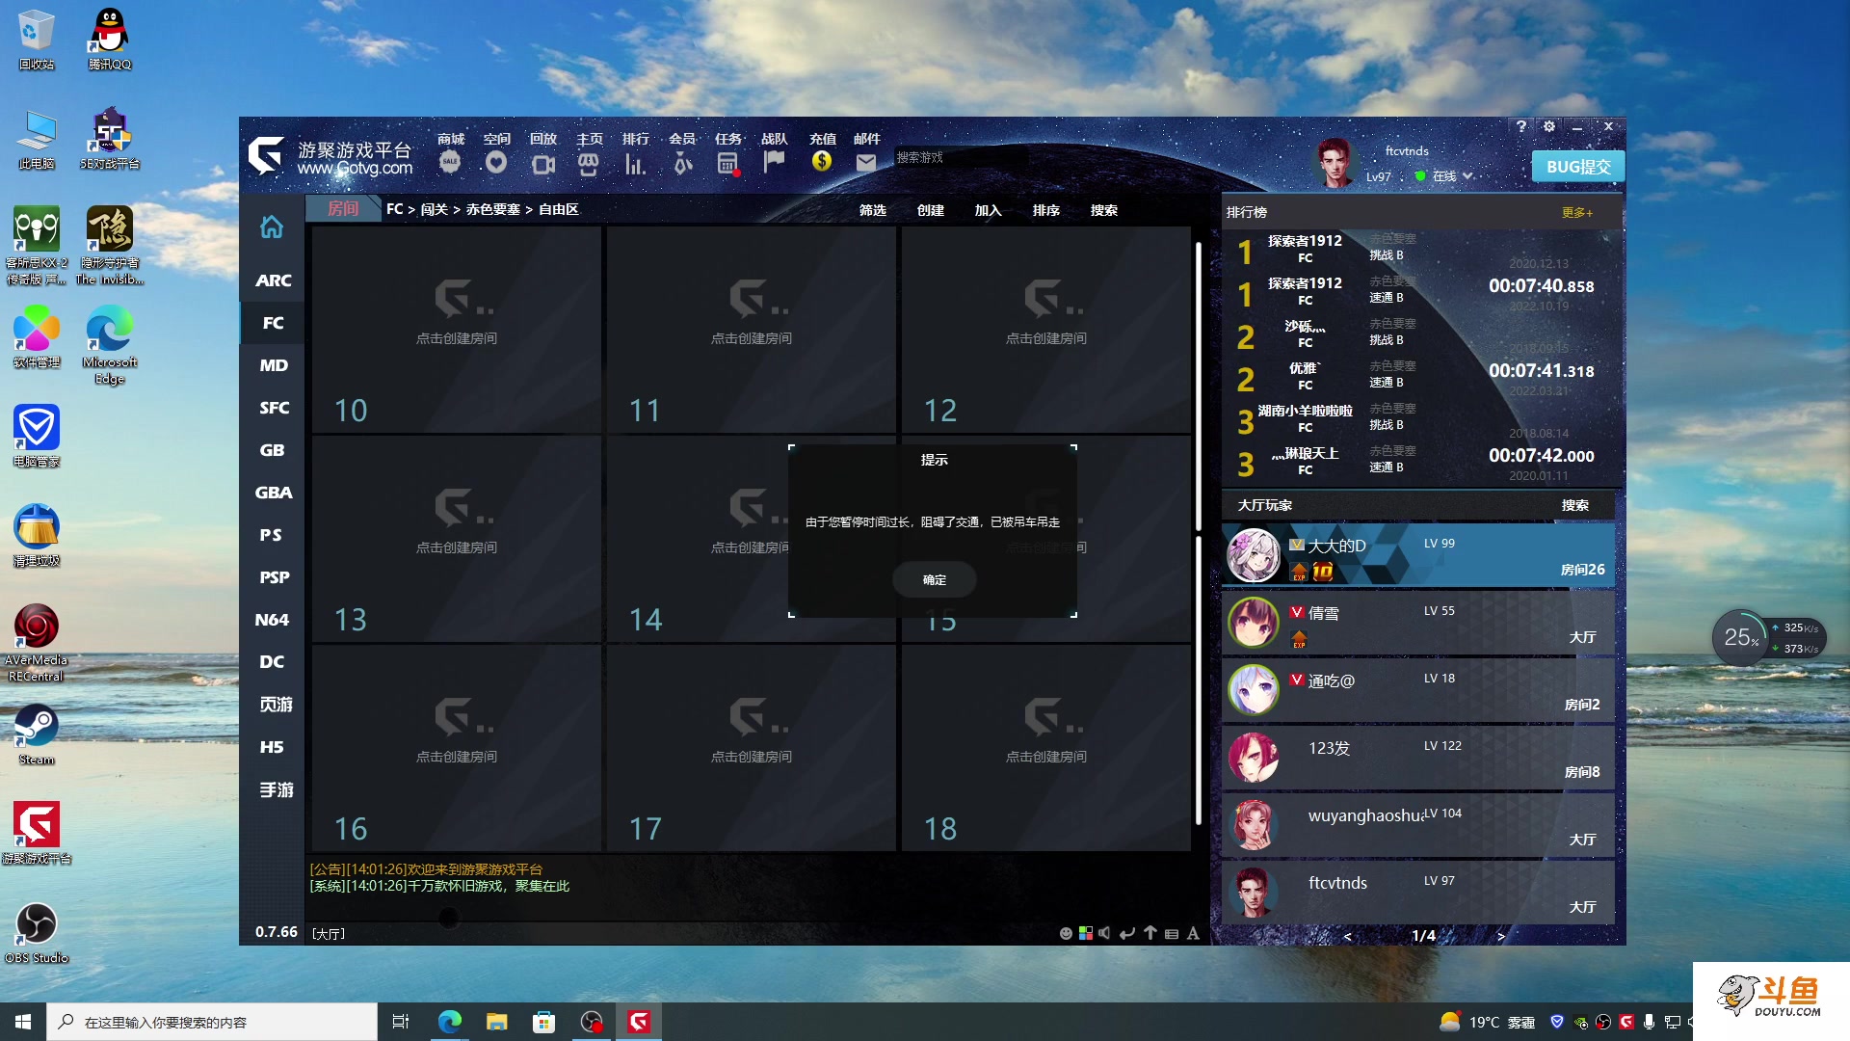Click the BUG提交 button
The image size is (1850, 1041).
pos(1577,167)
